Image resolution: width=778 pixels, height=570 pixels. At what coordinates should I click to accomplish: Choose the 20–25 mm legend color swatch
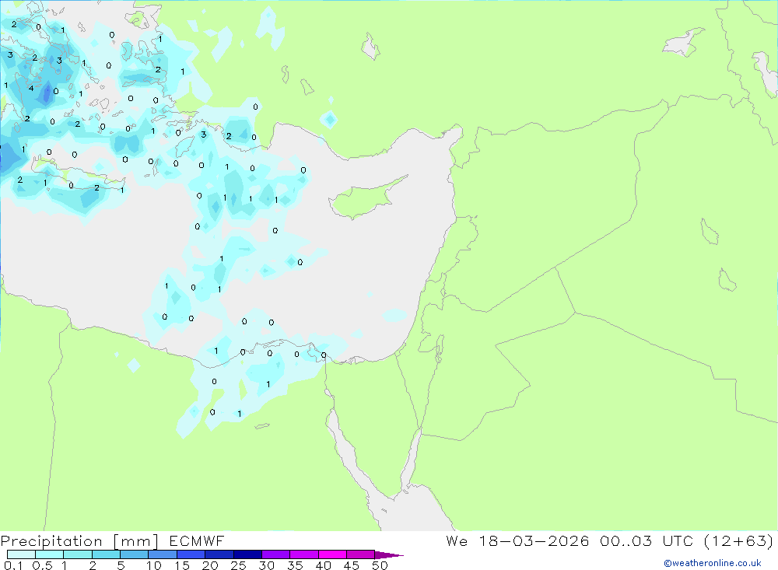coord(219,554)
